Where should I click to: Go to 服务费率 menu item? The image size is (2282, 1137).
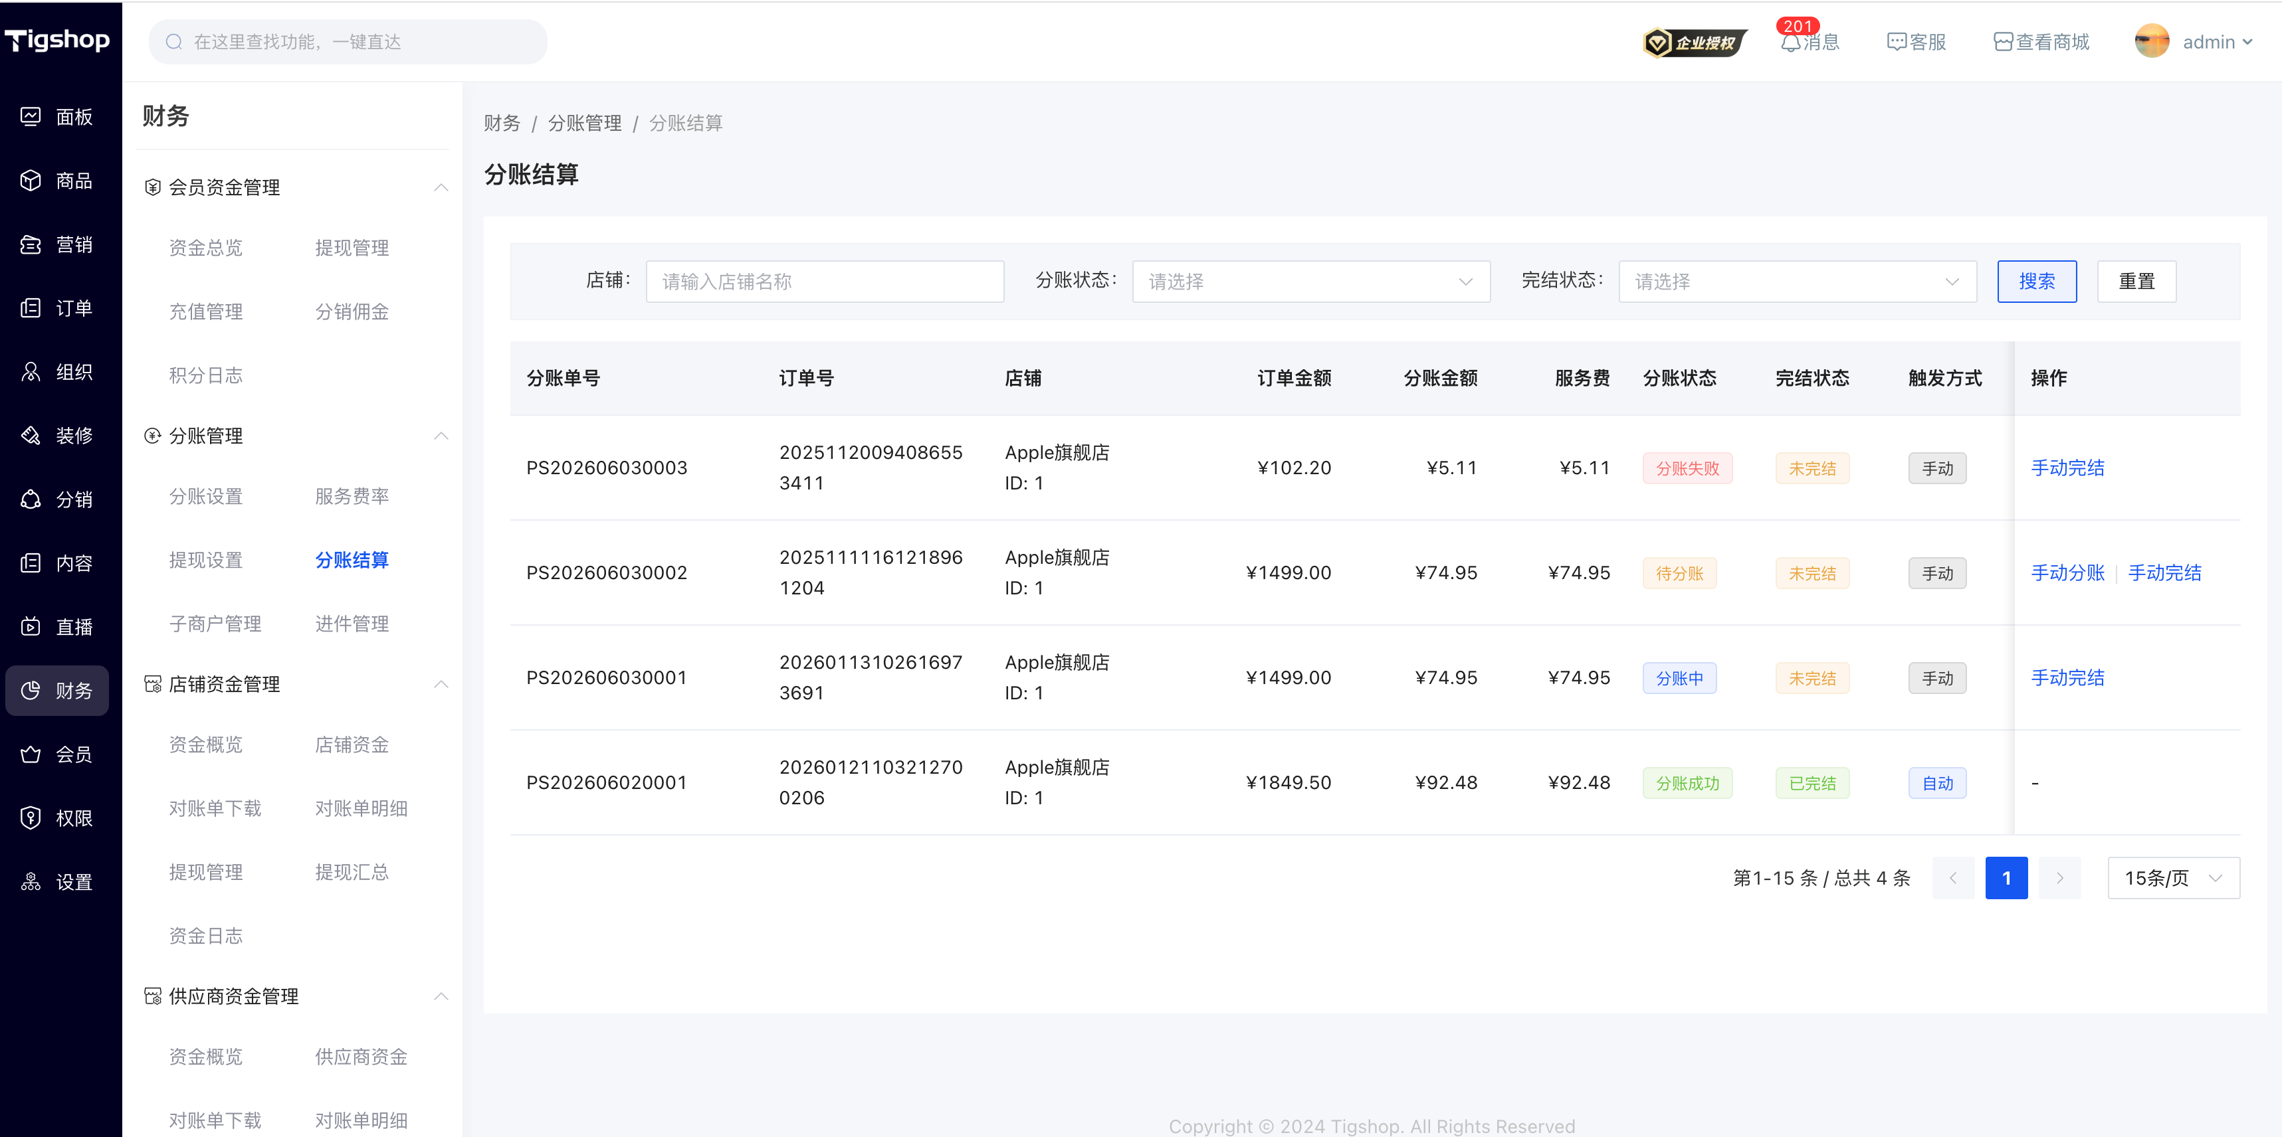[x=352, y=496]
